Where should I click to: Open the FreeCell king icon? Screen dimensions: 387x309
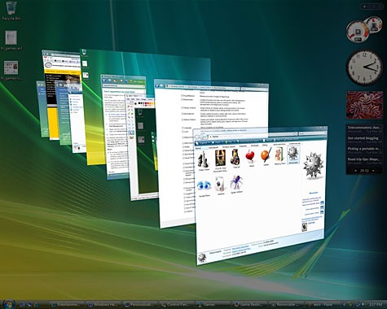[x=235, y=158]
